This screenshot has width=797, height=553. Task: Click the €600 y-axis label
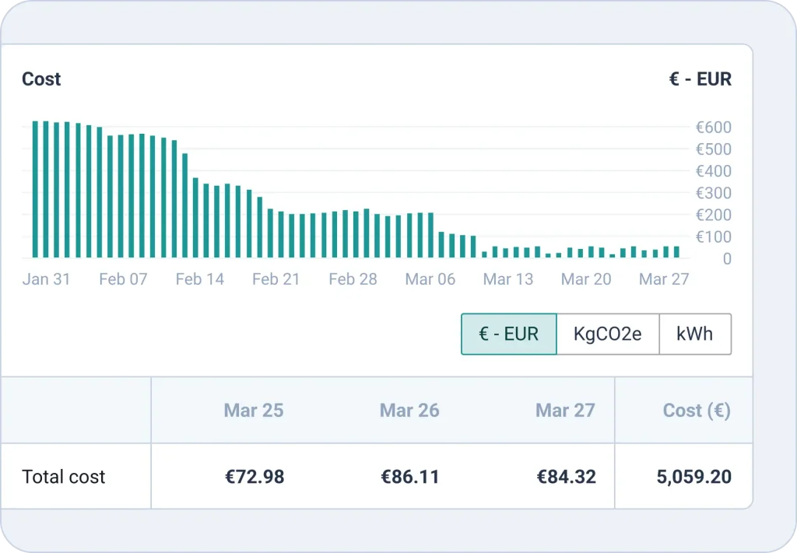[x=713, y=127]
